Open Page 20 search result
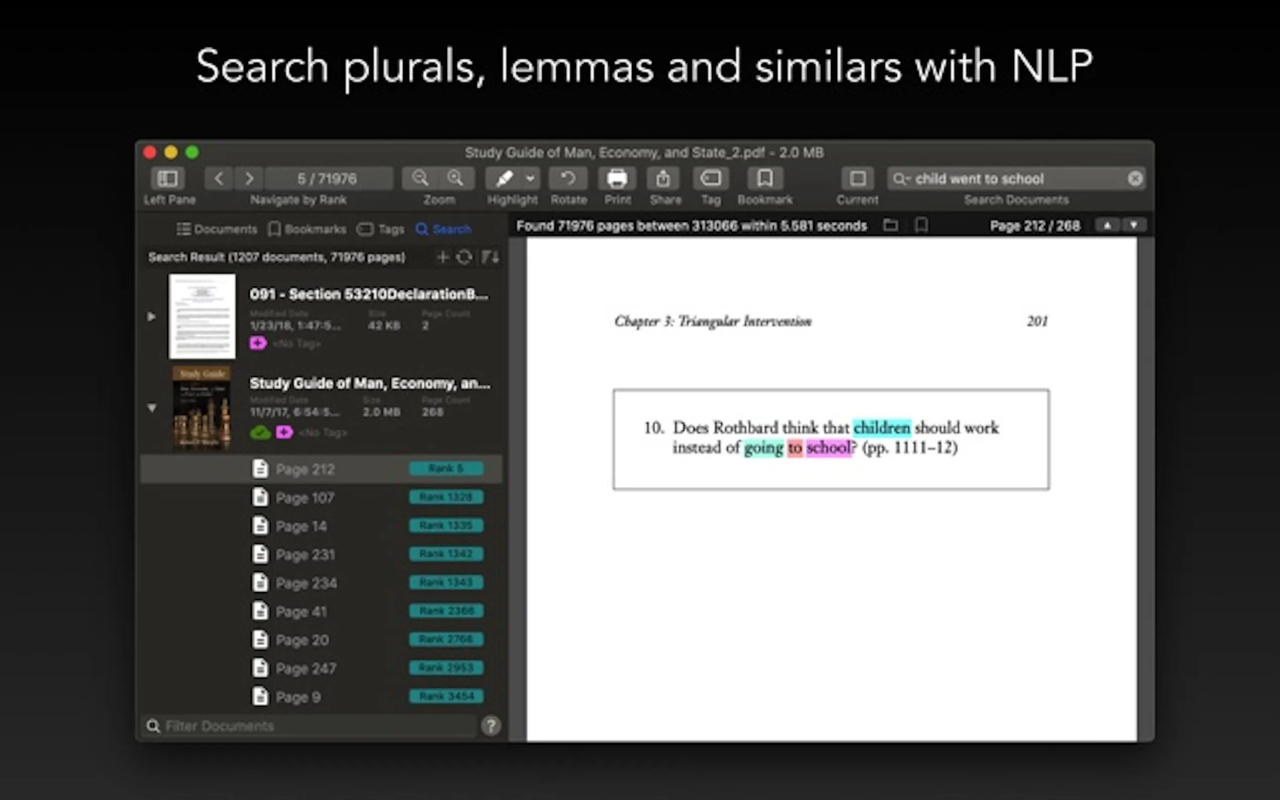The width and height of the screenshot is (1280, 800). pos(321,640)
